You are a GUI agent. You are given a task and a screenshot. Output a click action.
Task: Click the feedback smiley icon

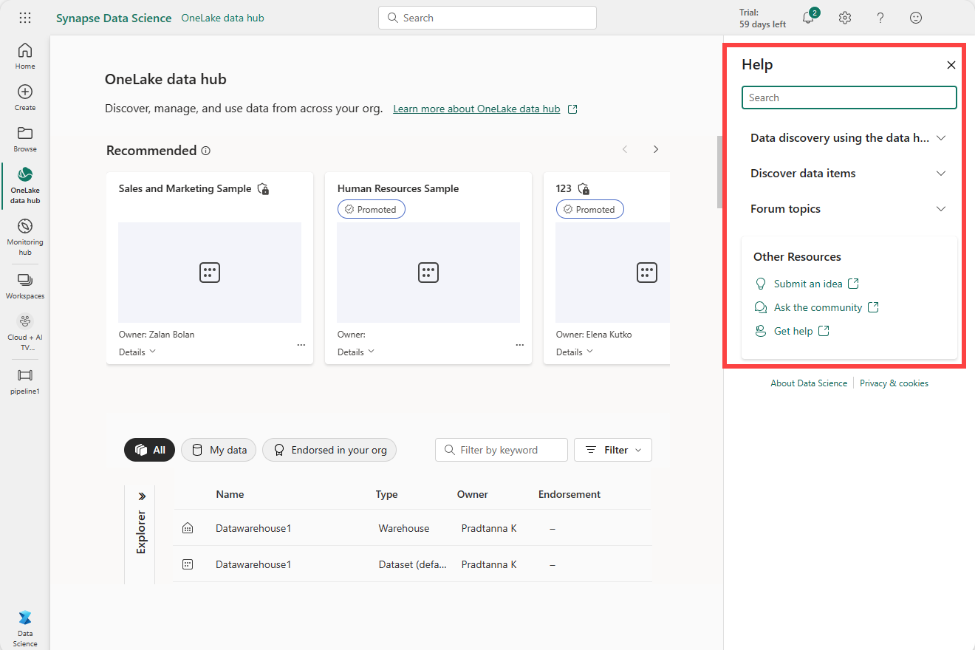tap(916, 18)
